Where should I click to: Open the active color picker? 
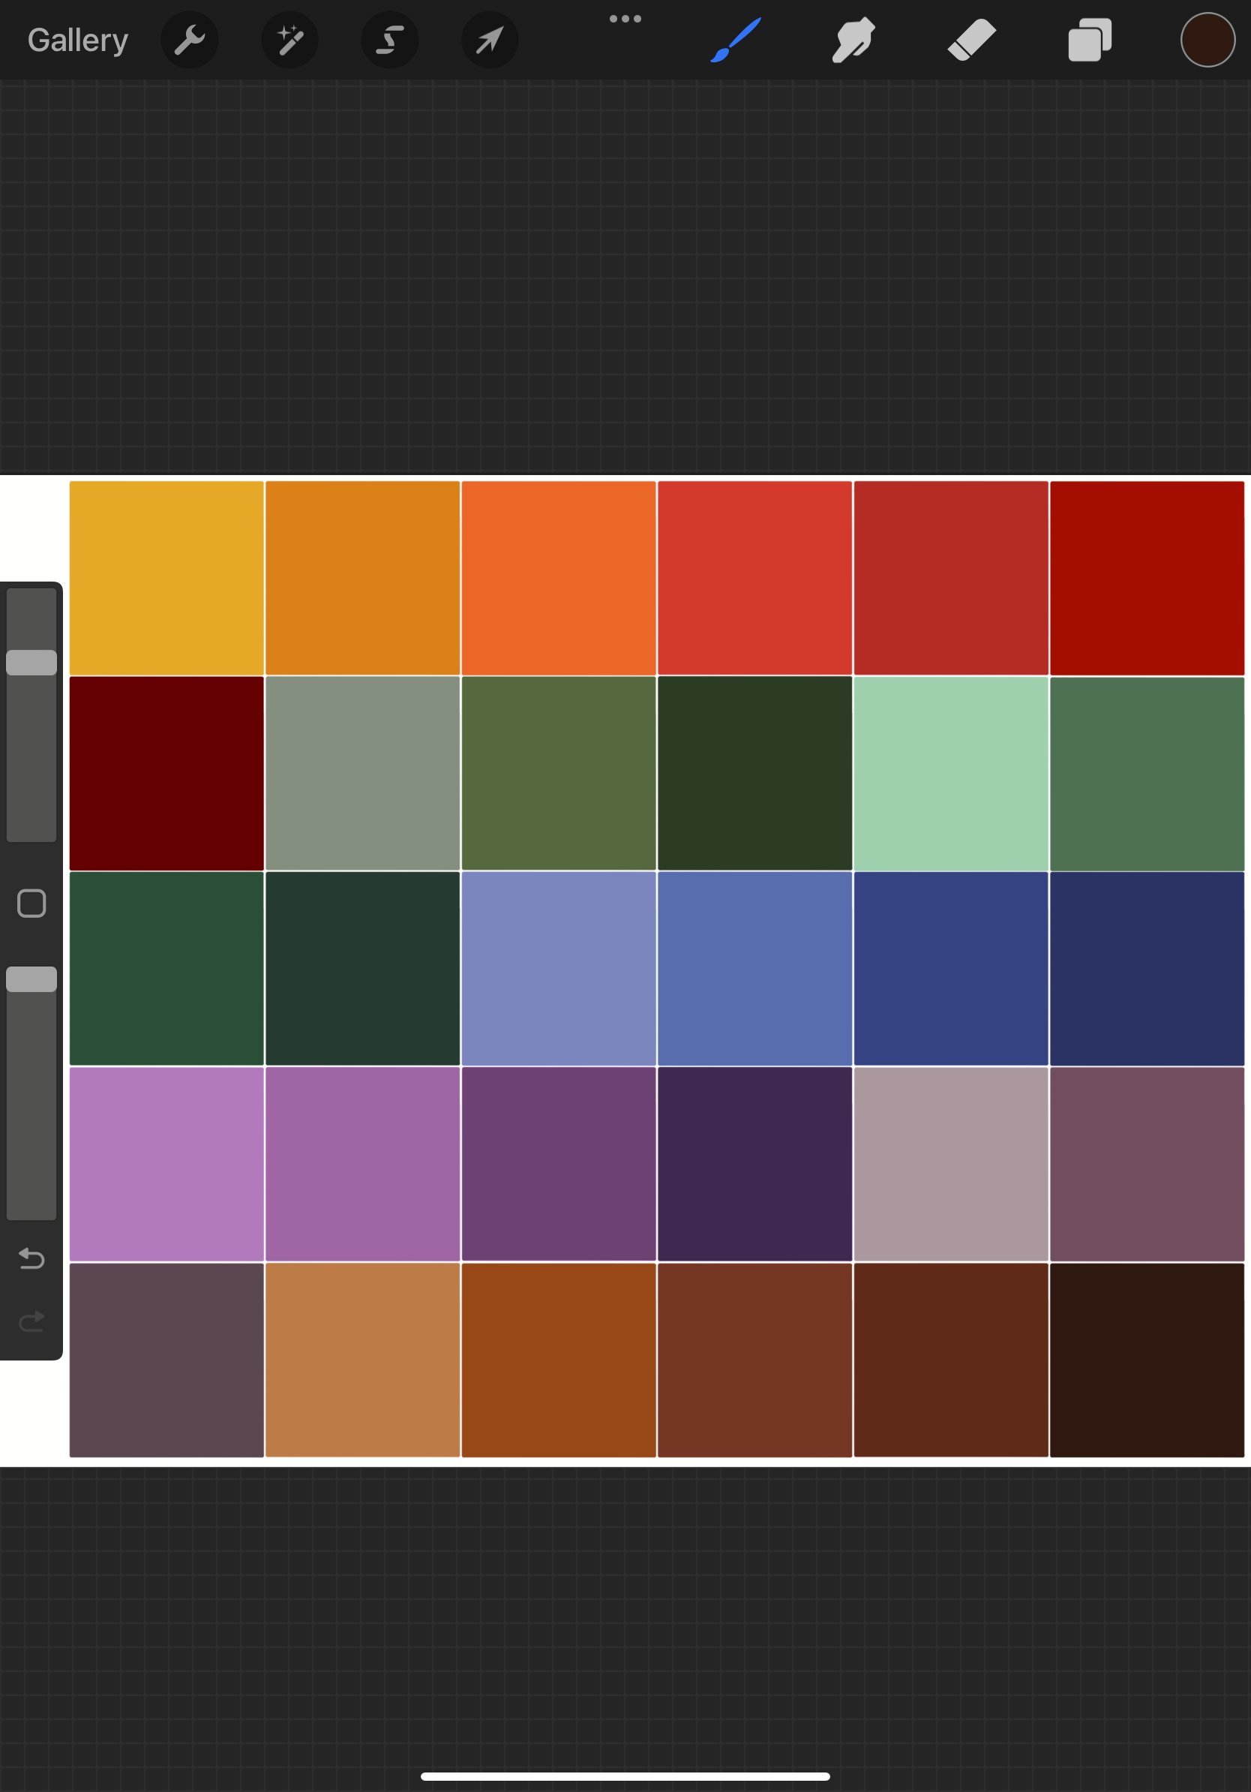pyautogui.click(x=1207, y=40)
